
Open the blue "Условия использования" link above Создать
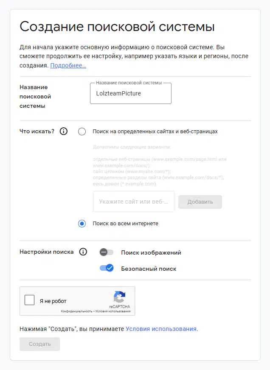click(161, 328)
